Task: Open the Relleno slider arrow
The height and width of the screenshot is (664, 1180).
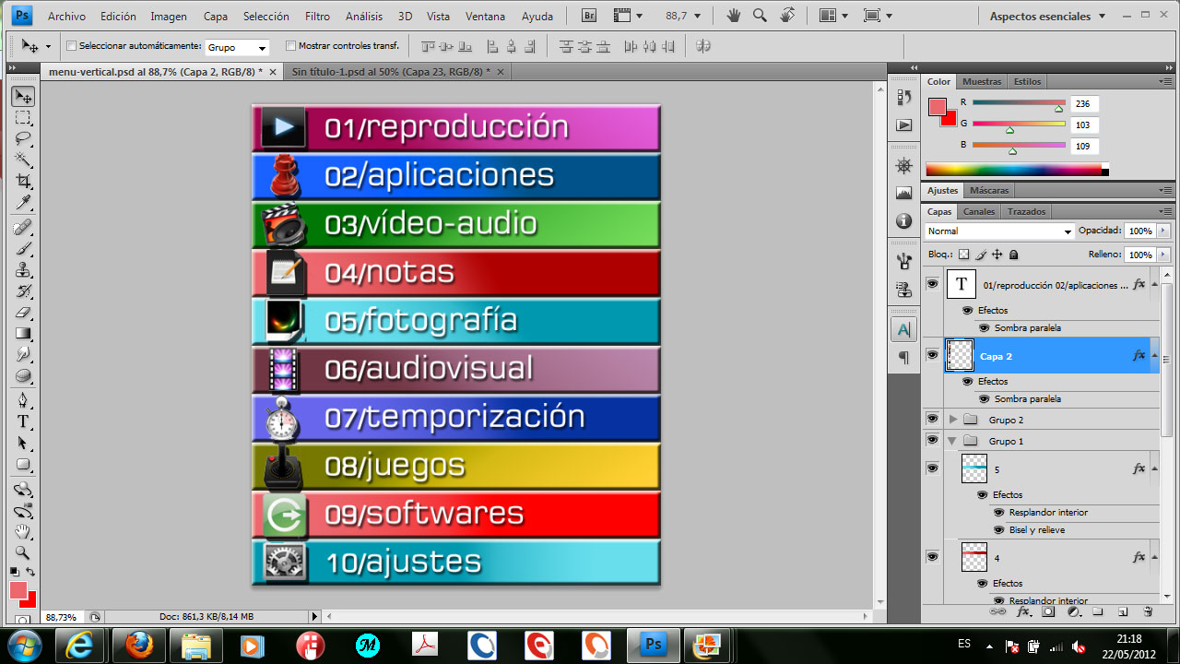Action: [1164, 255]
